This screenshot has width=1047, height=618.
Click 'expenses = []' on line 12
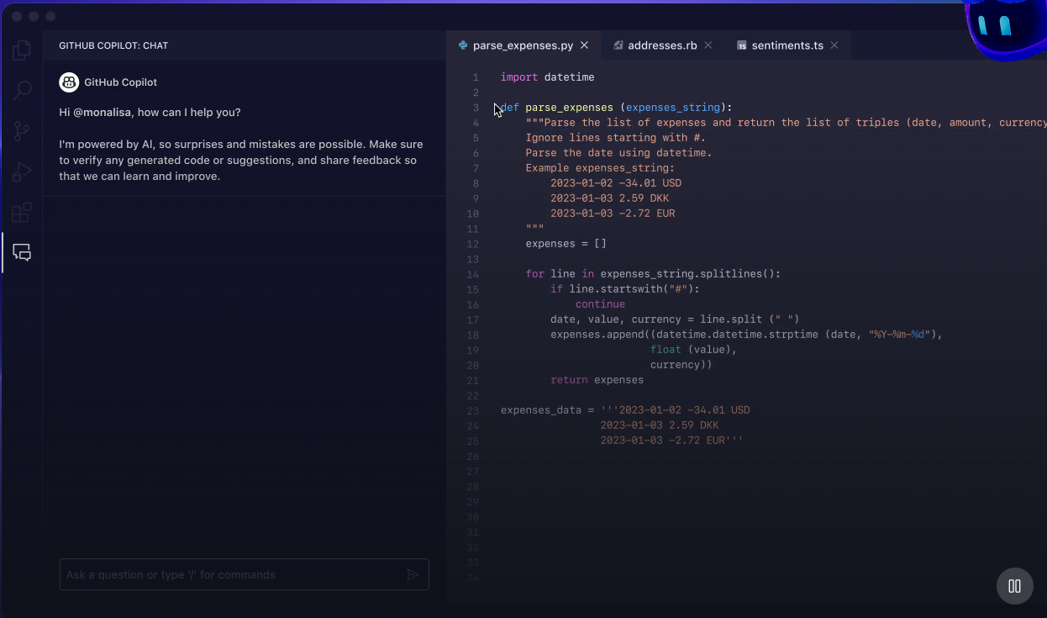[566, 244]
